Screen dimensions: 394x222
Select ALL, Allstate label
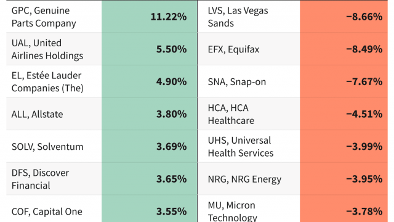(37, 114)
